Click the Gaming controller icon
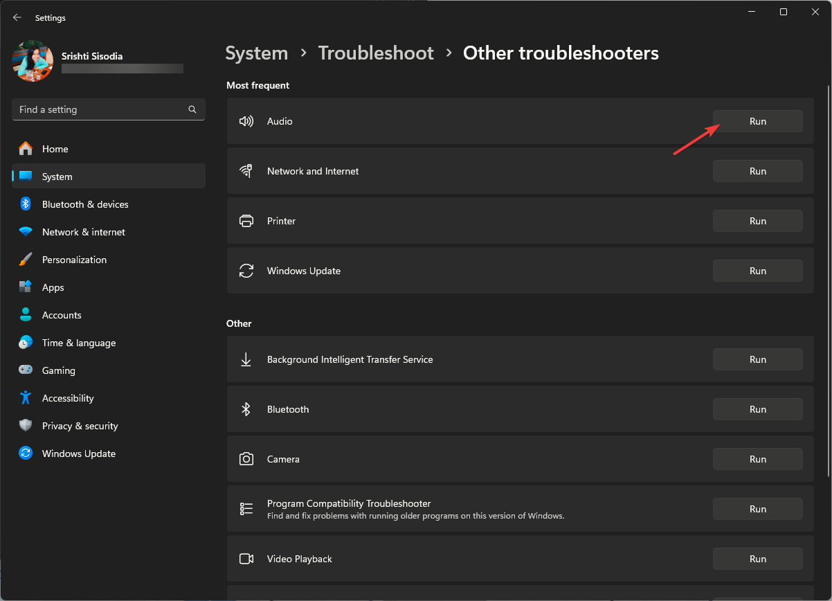The height and width of the screenshot is (601, 832). [x=26, y=370]
